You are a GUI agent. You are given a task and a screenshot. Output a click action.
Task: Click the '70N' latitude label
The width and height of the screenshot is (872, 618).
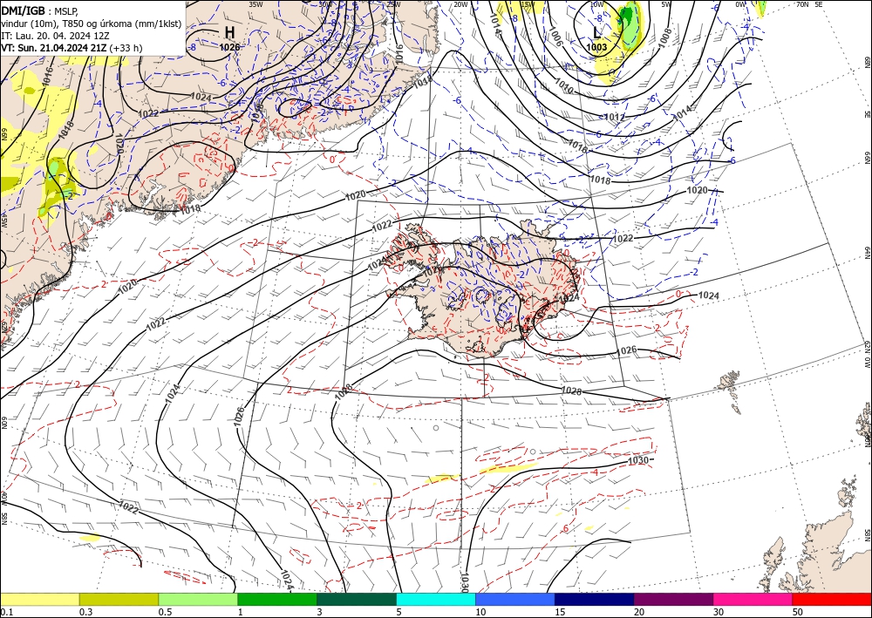(x=802, y=4)
